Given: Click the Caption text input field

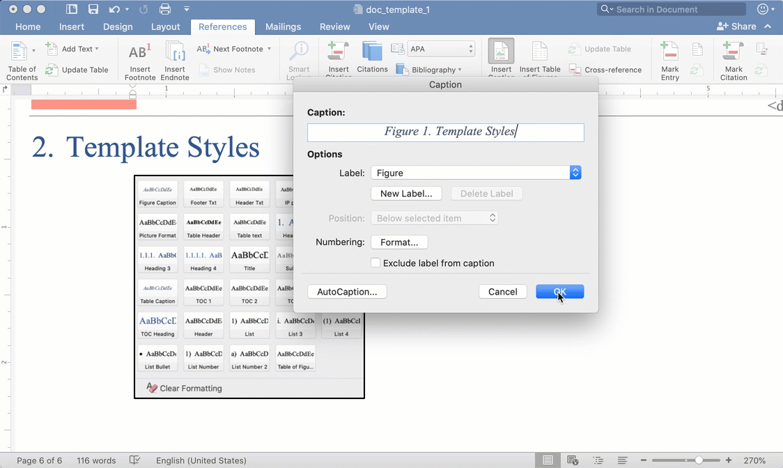Looking at the screenshot, I should [445, 132].
